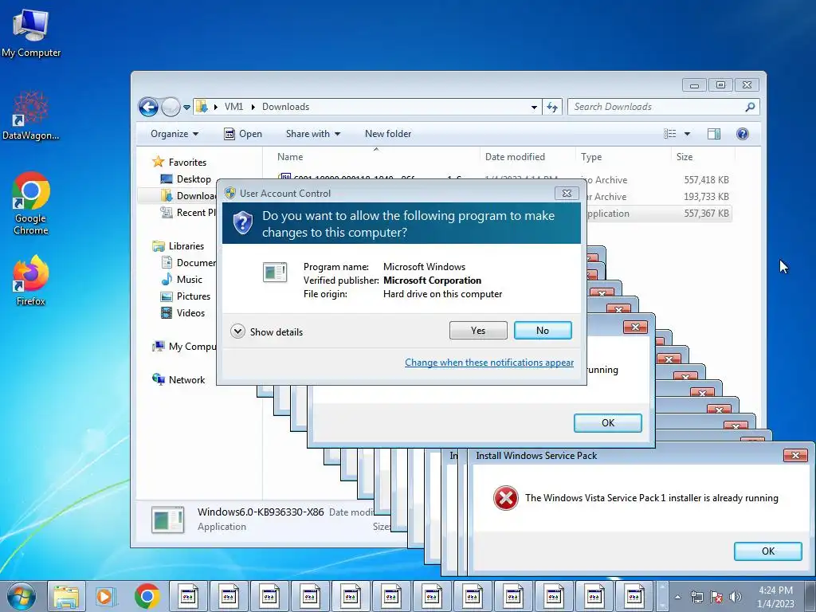This screenshot has height=612, width=816.
Task: Sort by the Type column header
Action: (x=591, y=157)
